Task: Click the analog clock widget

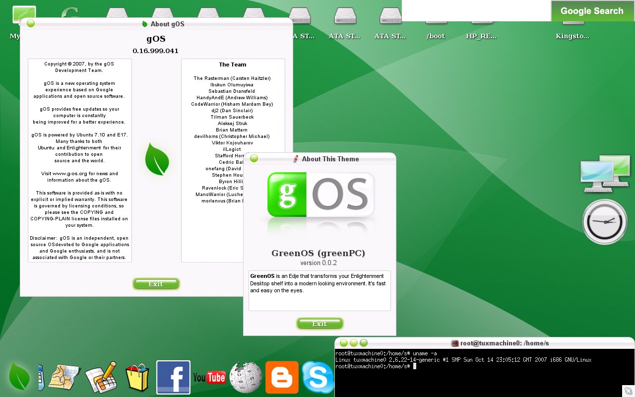Action: pyautogui.click(x=605, y=222)
